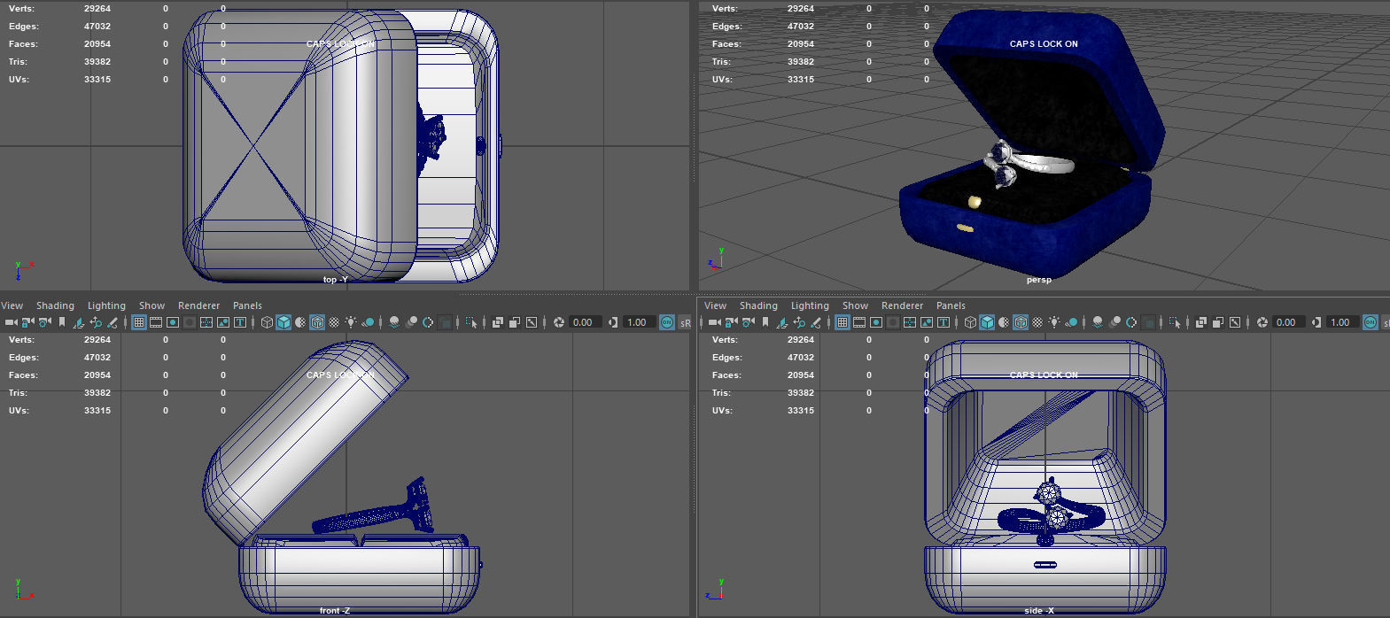Click the 'top -Y' camera label
This screenshot has height=618, width=1390.
335,280
